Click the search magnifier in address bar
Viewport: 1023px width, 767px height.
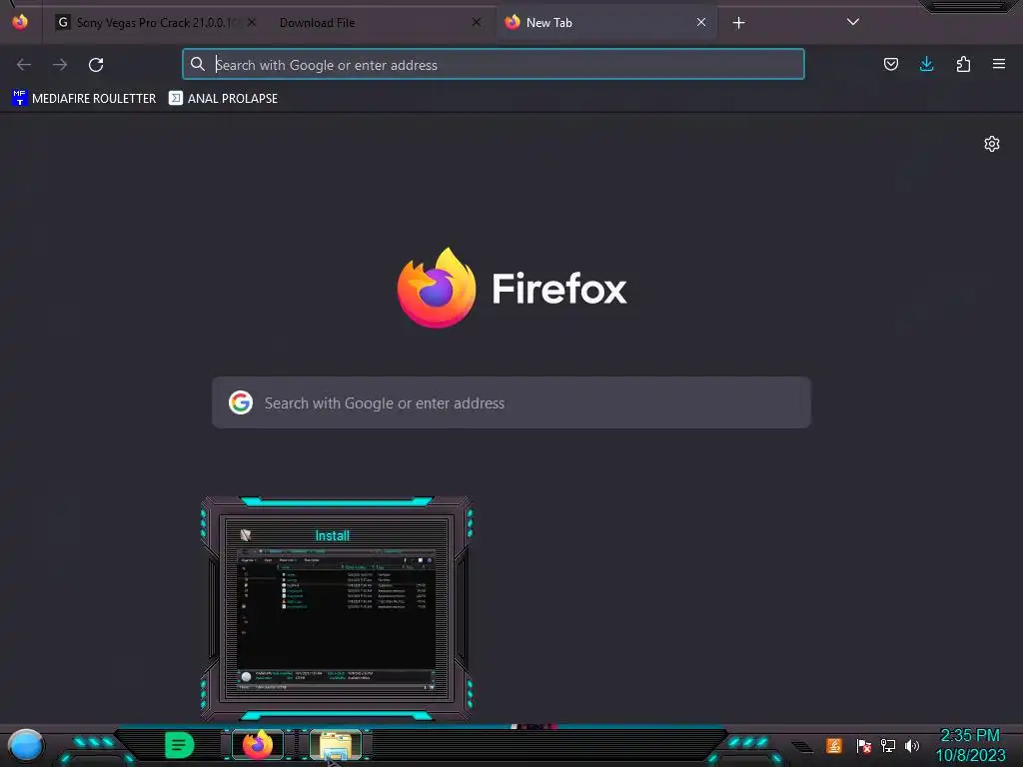click(x=198, y=64)
